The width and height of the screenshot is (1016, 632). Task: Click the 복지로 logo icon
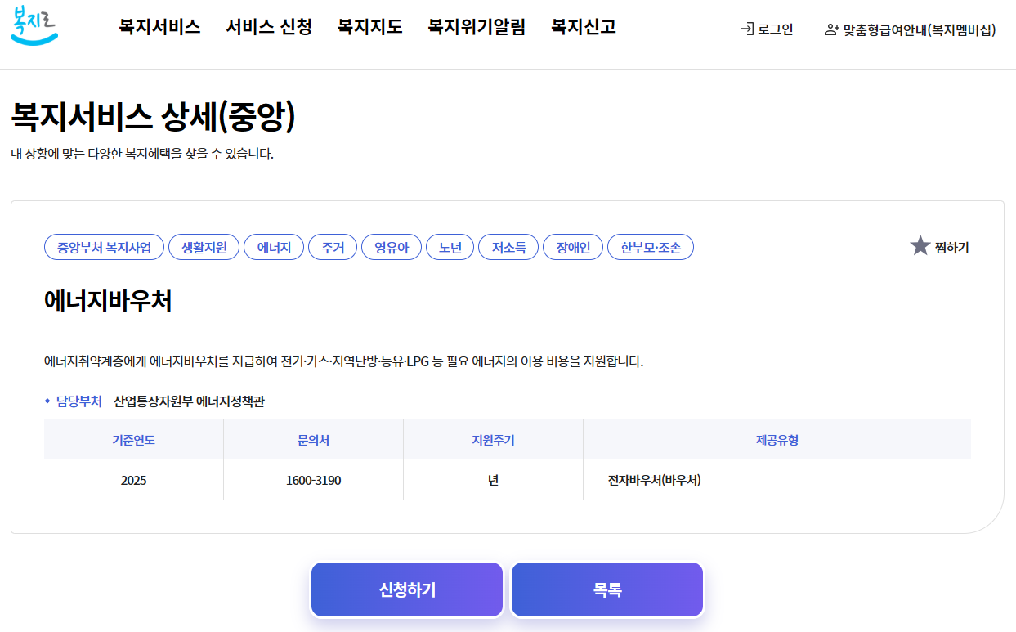tap(34, 26)
